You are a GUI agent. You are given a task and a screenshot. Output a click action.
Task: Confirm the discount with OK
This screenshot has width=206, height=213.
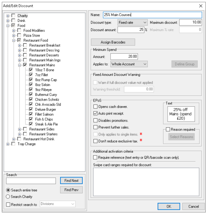[x=168, y=206]
